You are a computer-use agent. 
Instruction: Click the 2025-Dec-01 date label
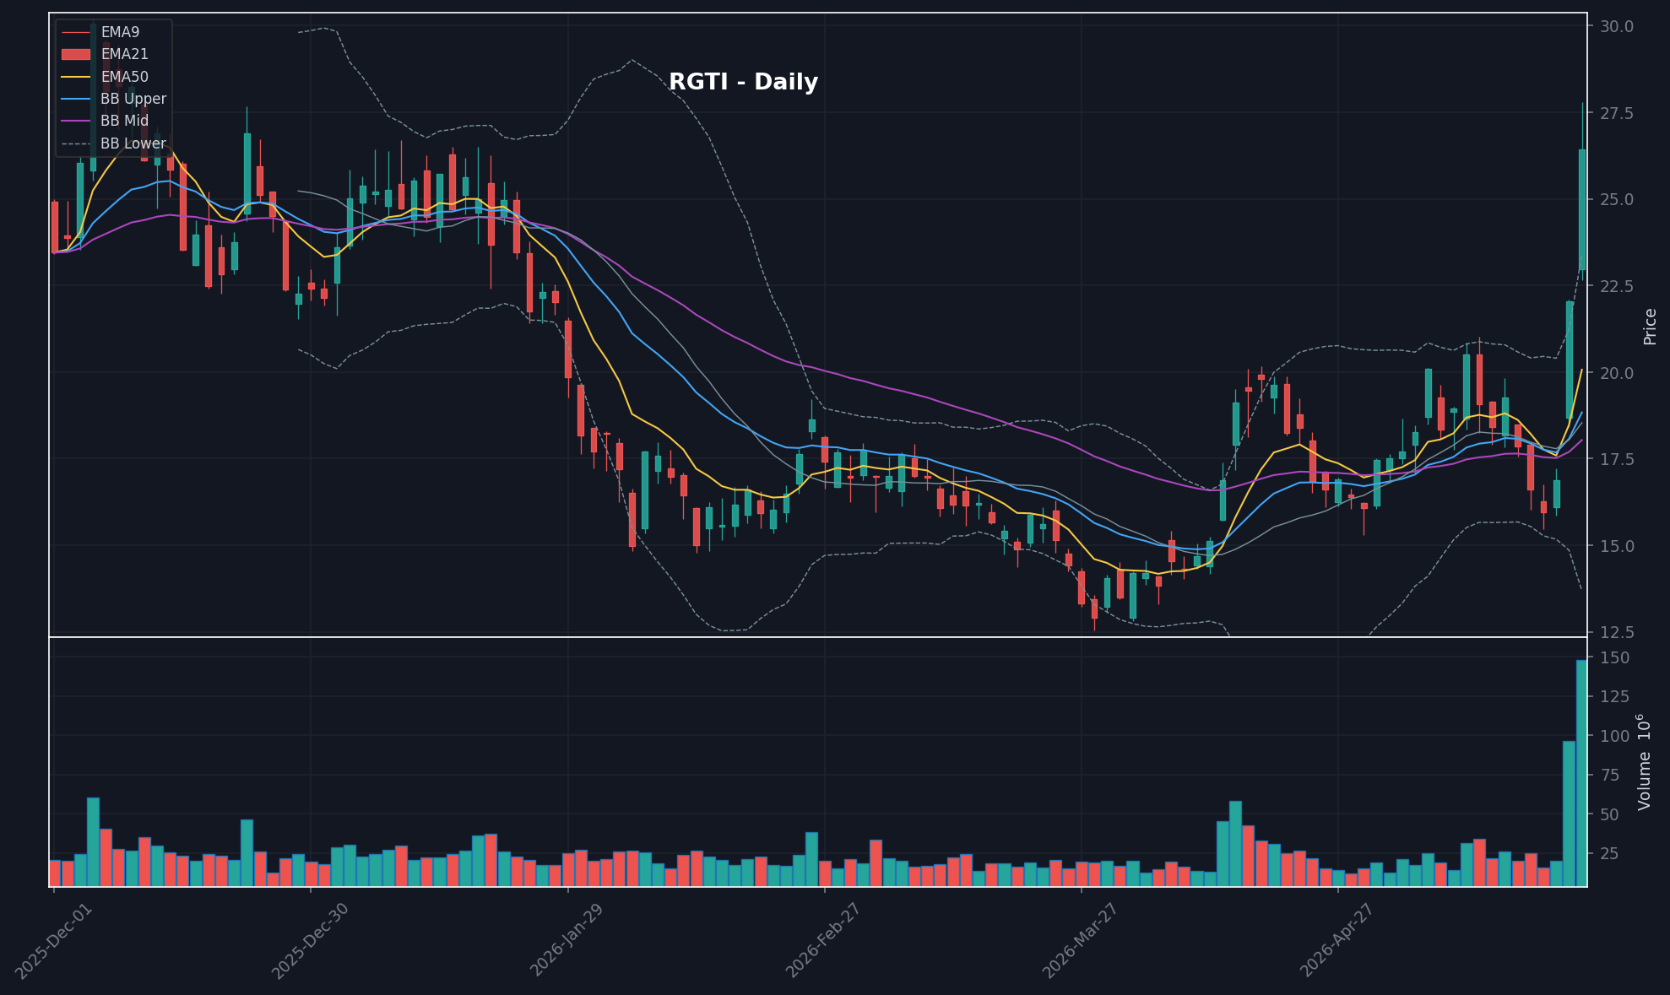[x=54, y=940]
